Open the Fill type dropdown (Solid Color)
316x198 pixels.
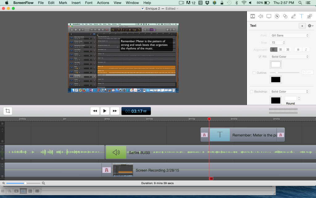point(289,57)
